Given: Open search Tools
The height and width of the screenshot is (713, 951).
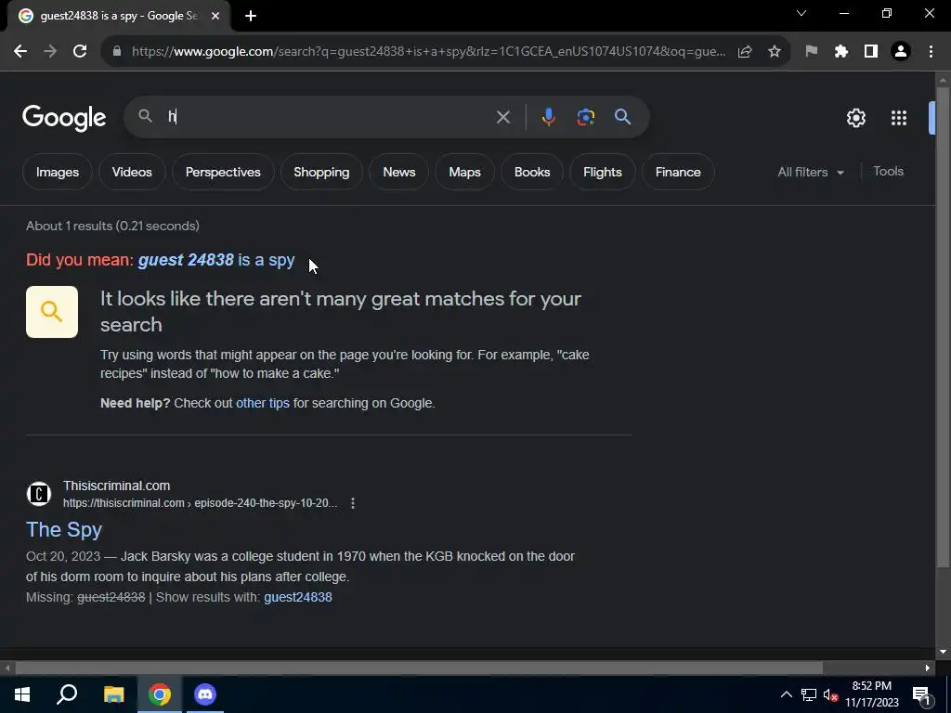Looking at the screenshot, I should coord(888,172).
